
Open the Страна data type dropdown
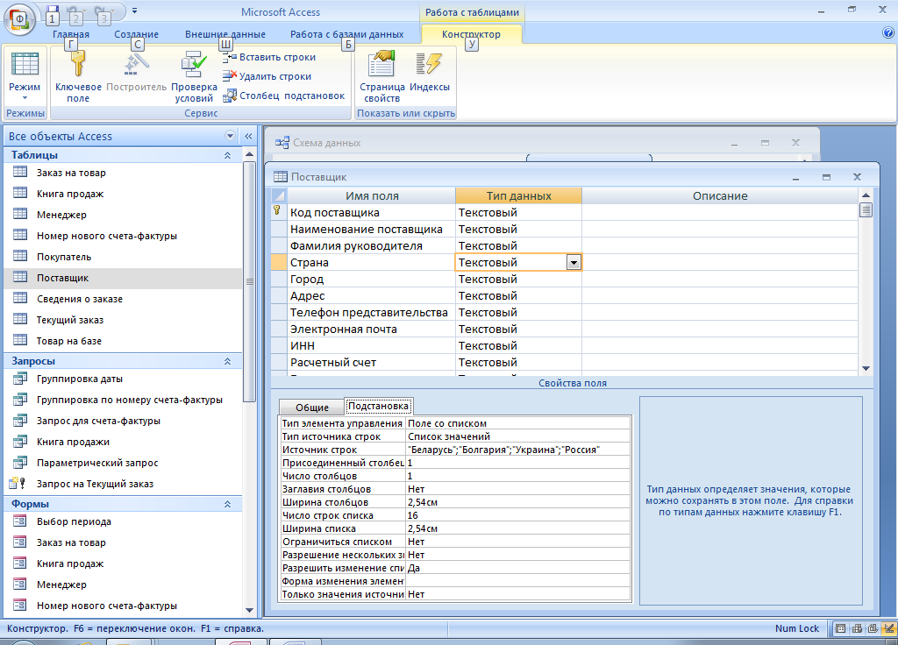pos(574,263)
